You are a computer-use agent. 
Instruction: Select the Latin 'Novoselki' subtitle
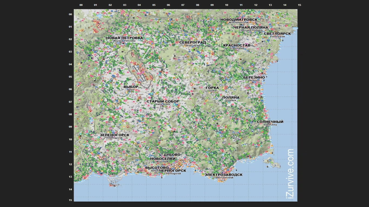tap(163, 161)
